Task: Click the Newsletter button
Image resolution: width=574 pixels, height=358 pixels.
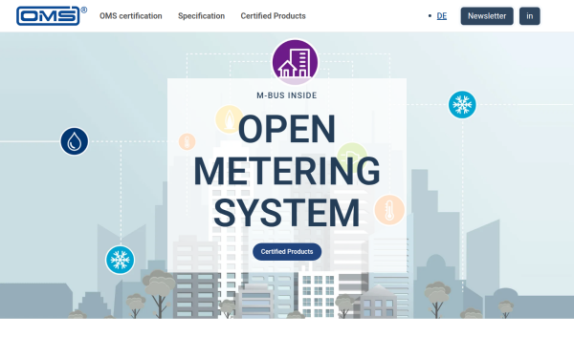Action: pos(487,16)
